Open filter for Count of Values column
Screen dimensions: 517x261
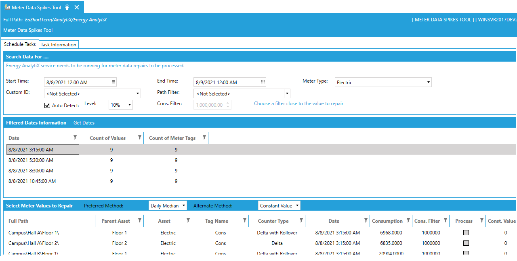[140, 138]
